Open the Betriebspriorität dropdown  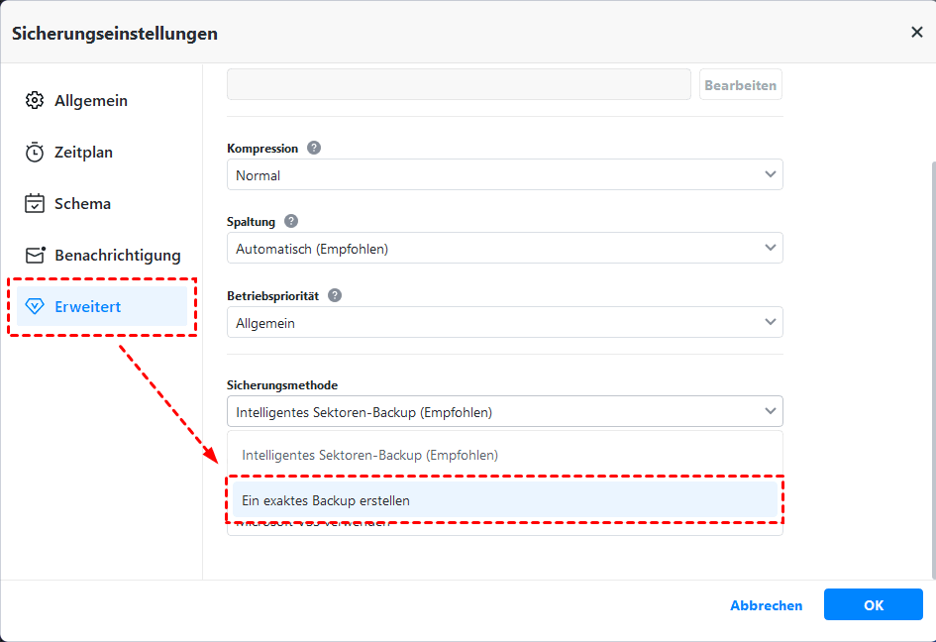[504, 322]
